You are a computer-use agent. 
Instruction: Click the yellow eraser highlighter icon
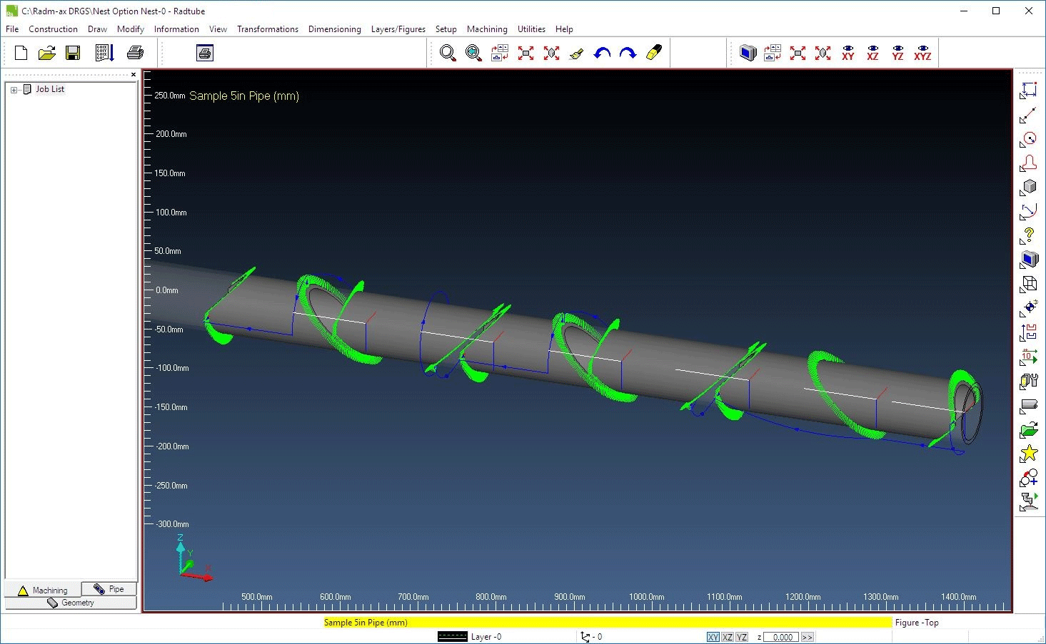[x=654, y=53]
